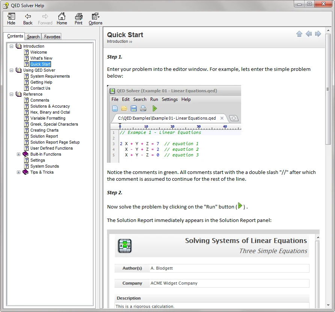Click the Hide toolbar button
335x312 pixels.
pyautogui.click(x=11, y=19)
